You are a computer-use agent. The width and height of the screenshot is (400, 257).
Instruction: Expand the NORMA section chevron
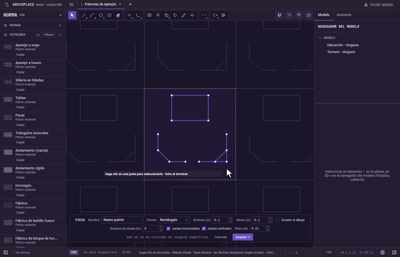pos(60,25)
